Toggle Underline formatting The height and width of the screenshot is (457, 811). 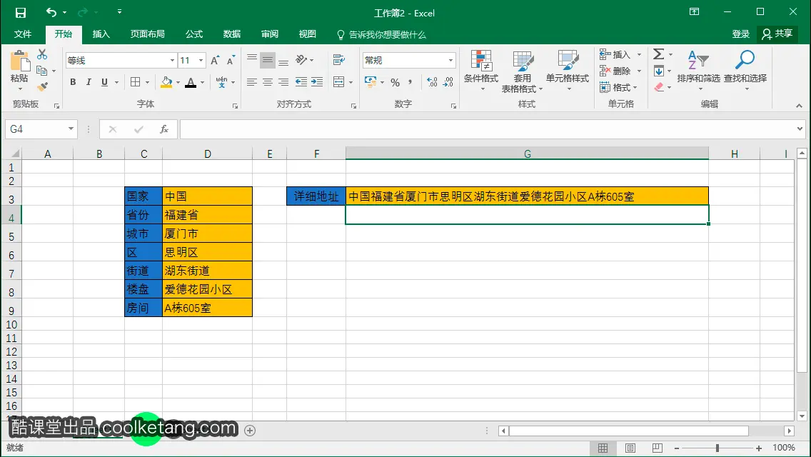[104, 82]
